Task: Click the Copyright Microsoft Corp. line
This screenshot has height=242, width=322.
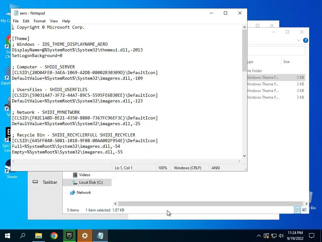Action: click(48, 27)
